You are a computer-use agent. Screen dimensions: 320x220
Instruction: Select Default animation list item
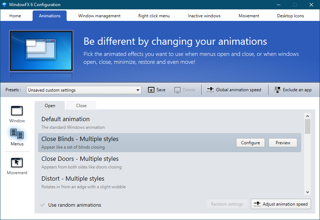coord(170,123)
